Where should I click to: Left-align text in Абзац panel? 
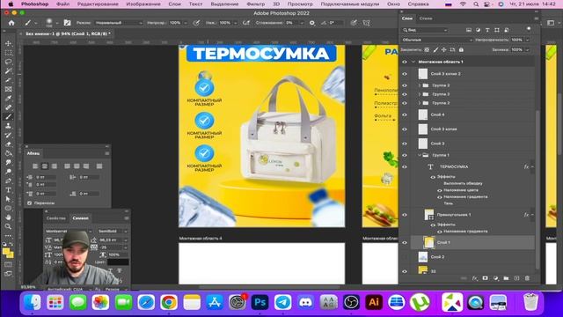point(35,166)
